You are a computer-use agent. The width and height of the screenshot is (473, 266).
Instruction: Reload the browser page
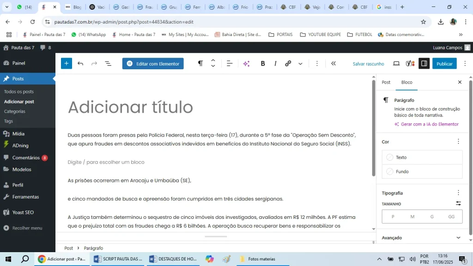click(x=32, y=22)
